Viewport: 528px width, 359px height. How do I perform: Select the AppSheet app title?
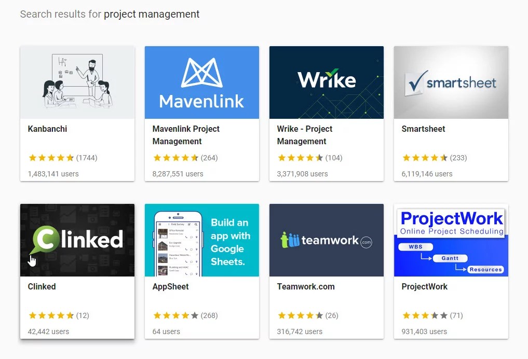(x=170, y=287)
